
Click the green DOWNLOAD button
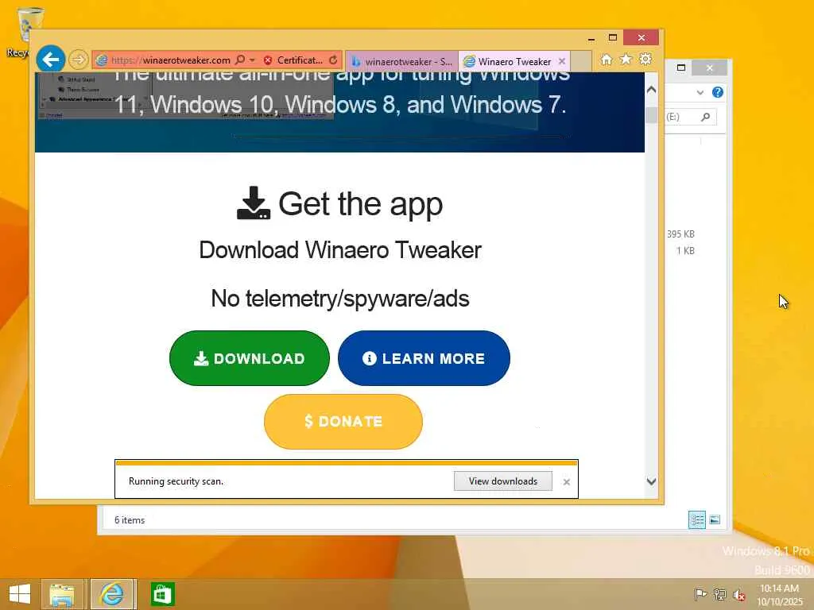tap(249, 358)
